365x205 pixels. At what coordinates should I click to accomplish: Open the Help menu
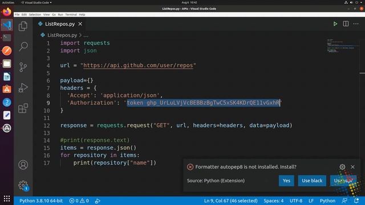coord(82,14)
